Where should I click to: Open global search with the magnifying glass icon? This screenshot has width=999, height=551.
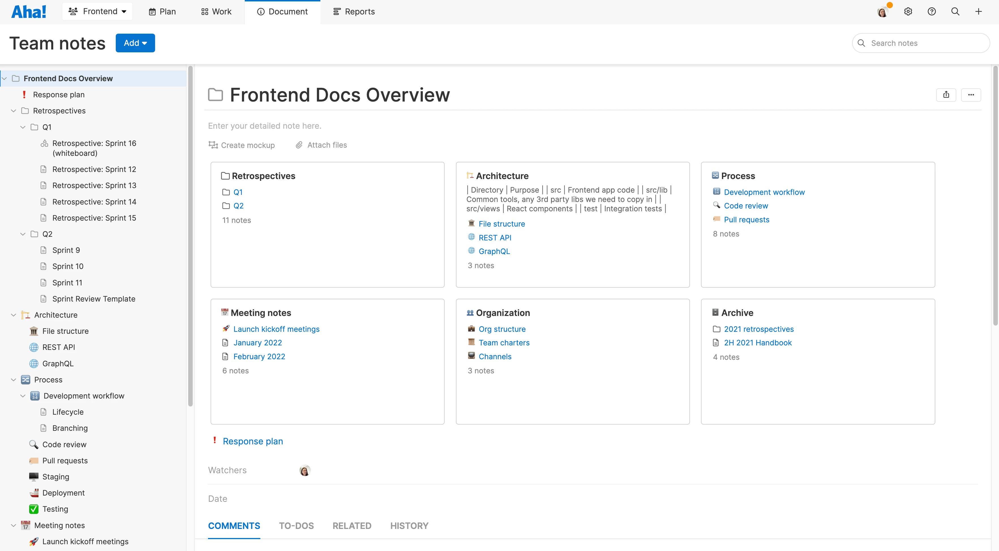(955, 11)
